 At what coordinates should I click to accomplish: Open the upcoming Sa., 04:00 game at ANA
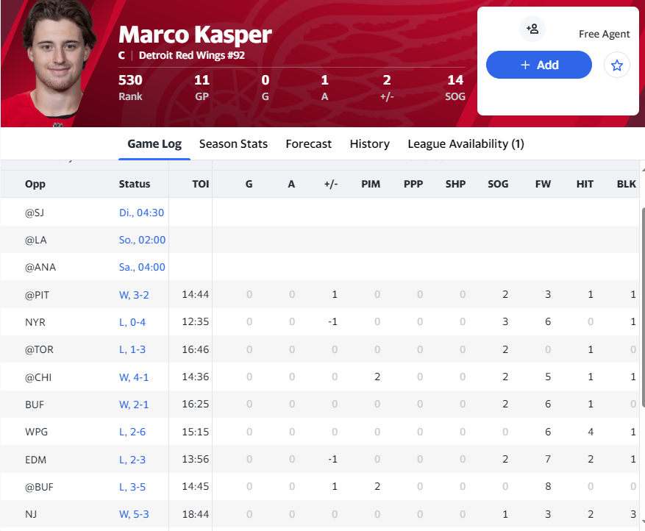142,268
